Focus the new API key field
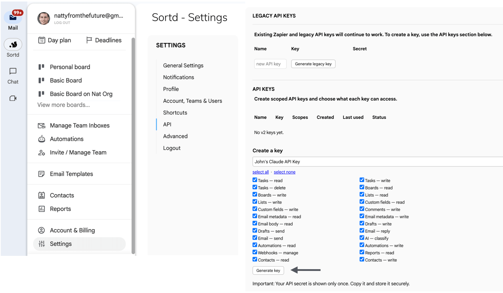The height and width of the screenshot is (293, 503). pos(270,64)
